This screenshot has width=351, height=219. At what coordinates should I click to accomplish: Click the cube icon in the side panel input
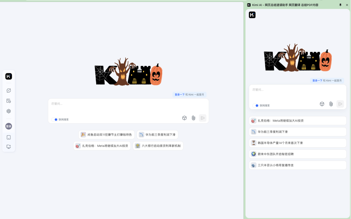coord(322,104)
